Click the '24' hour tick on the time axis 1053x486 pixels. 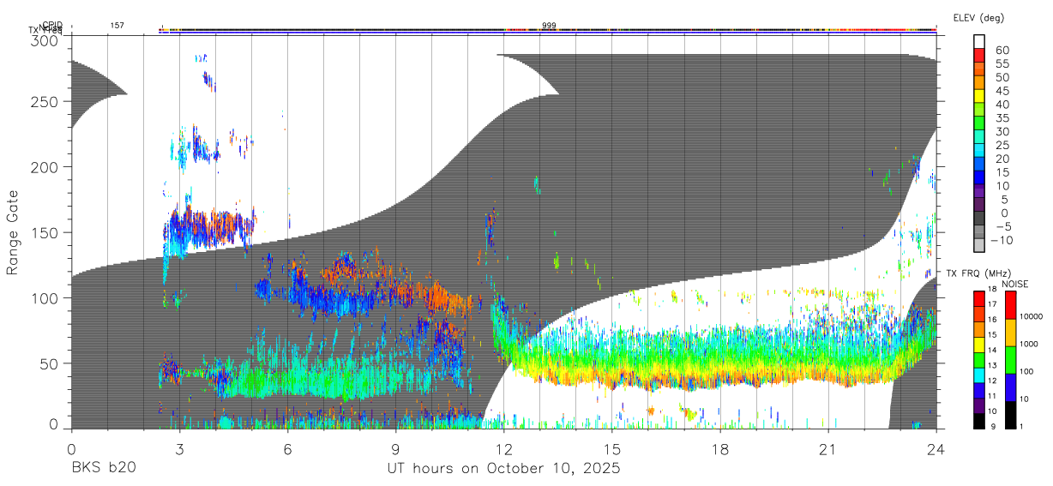click(936, 449)
